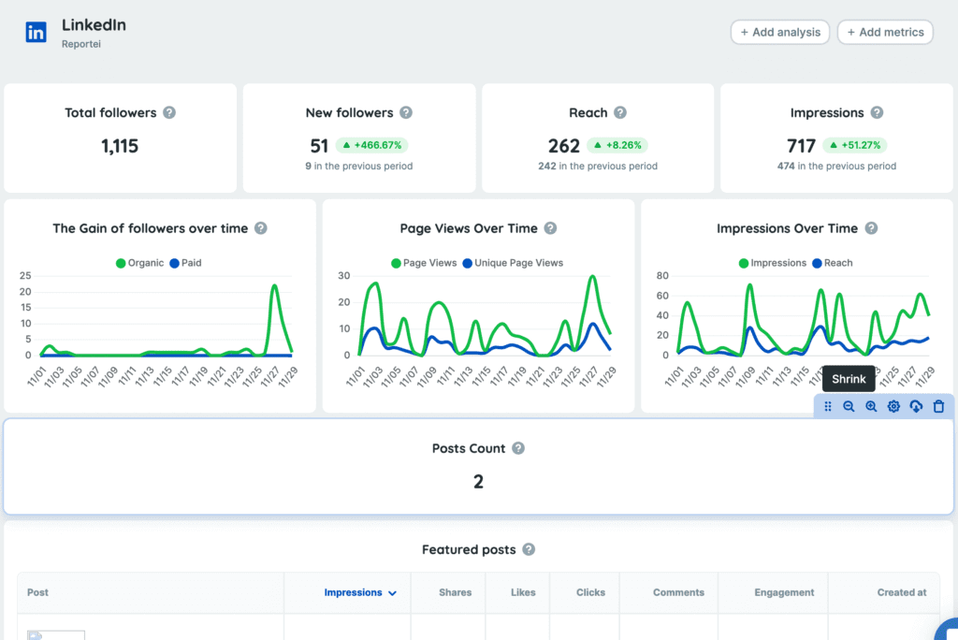Click the LinkedIn logo icon

tap(35, 31)
